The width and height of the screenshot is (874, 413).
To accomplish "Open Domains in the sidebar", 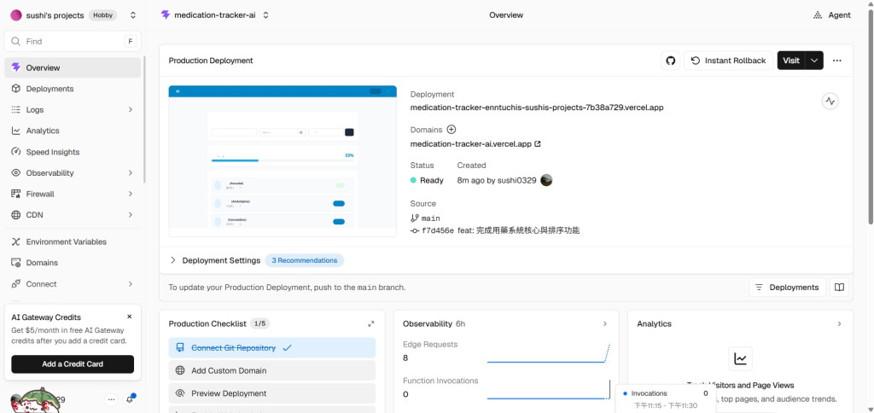I will point(73,263).
